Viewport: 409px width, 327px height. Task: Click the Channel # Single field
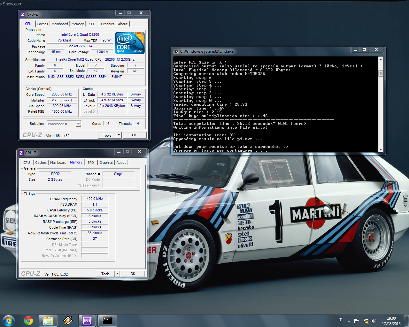point(119,174)
